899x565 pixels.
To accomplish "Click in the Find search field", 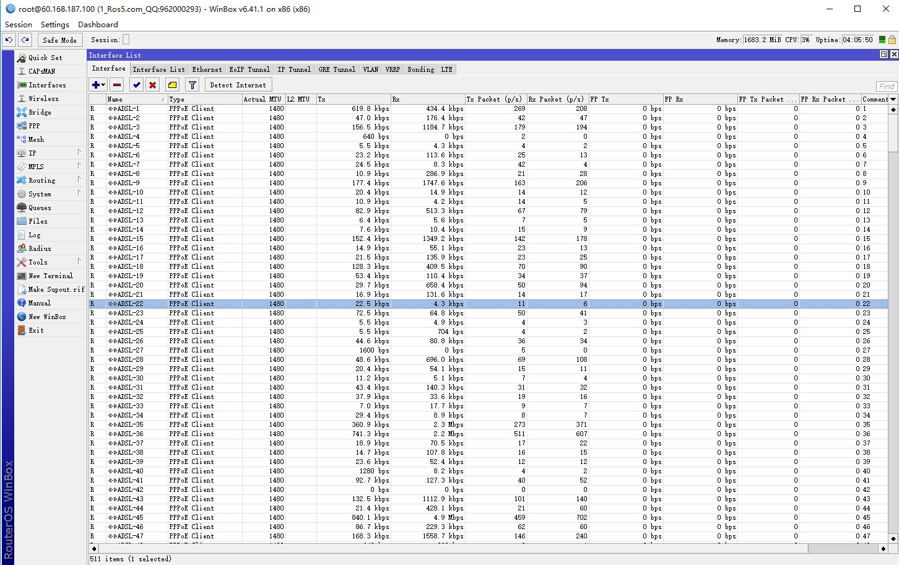I will pyautogui.click(x=887, y=86).
